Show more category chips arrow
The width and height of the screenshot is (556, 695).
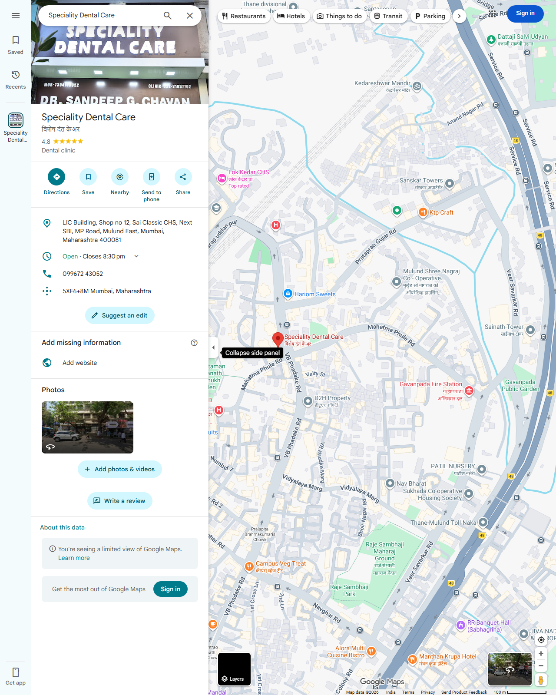tap(459, 16)
